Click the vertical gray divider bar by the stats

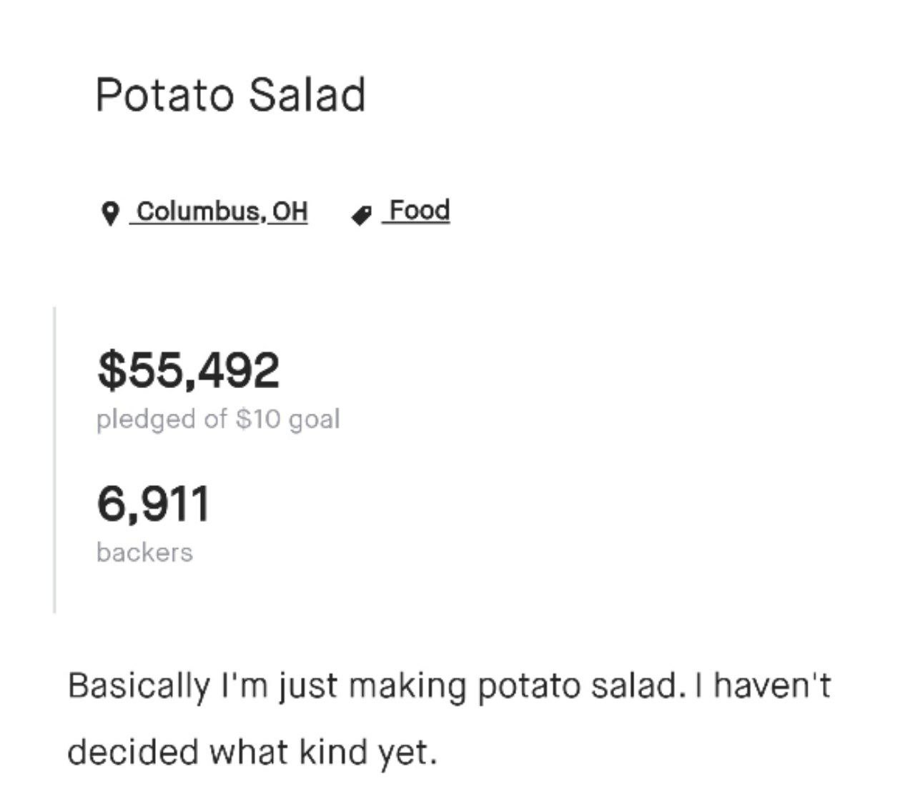(x=54, y=460)
